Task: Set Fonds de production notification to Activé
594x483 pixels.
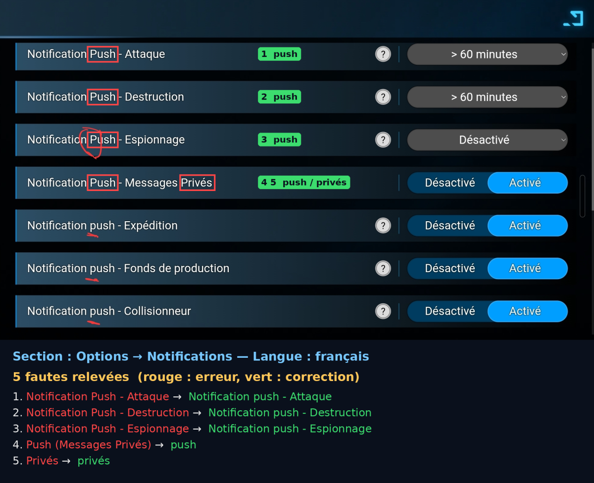Action: click(527, 268)
